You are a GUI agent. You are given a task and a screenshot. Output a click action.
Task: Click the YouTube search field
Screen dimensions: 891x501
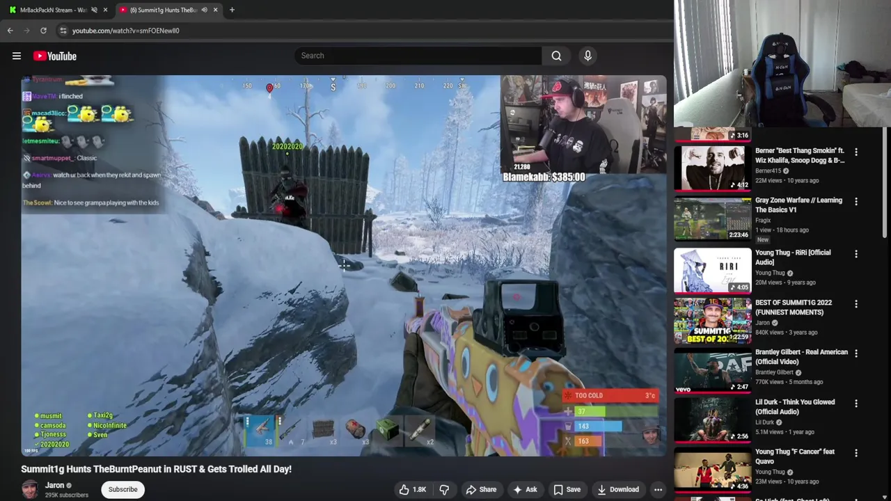[x=418, y=56]
